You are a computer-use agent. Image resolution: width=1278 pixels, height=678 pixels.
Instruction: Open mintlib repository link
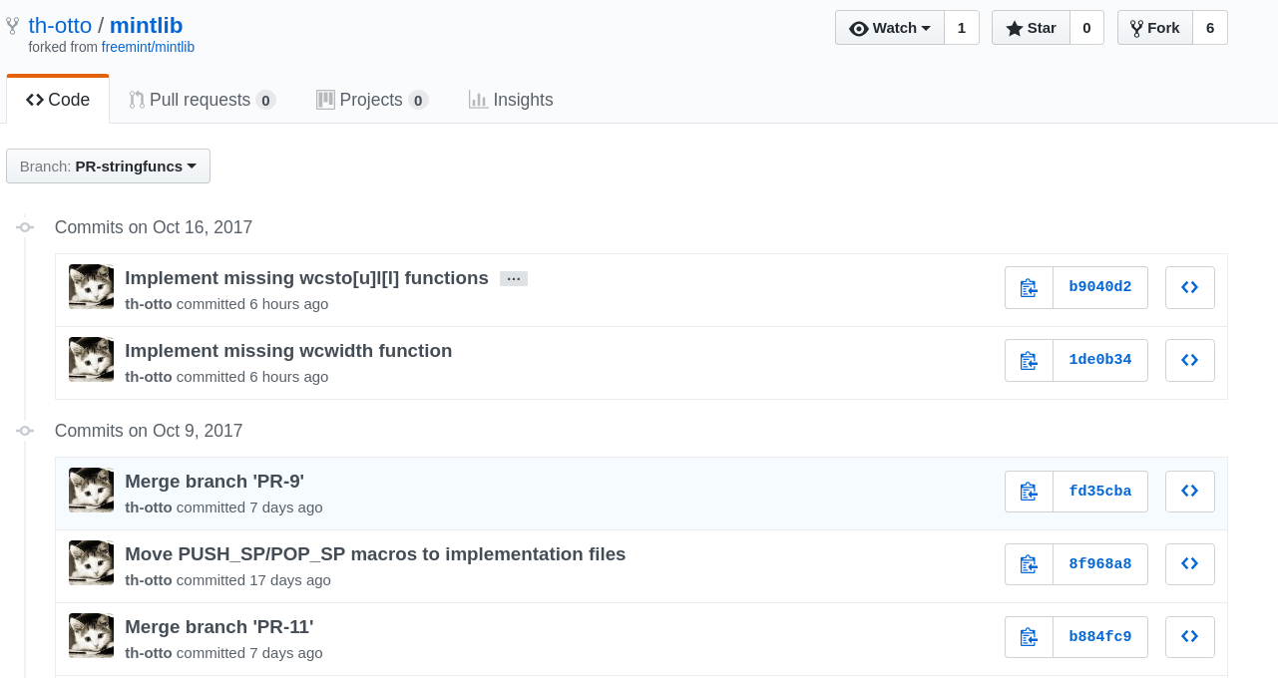147,26
